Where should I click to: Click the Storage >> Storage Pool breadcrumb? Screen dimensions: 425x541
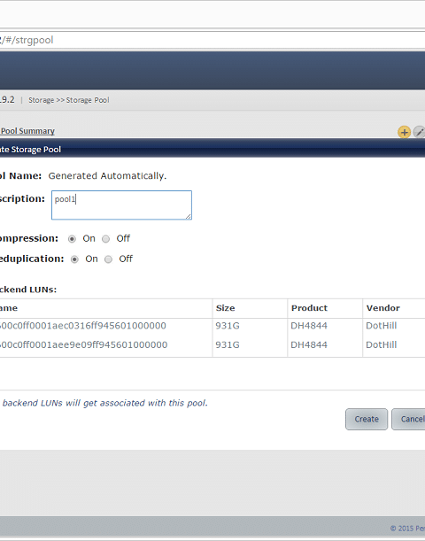pyautogui.click(x=69, y=100)
